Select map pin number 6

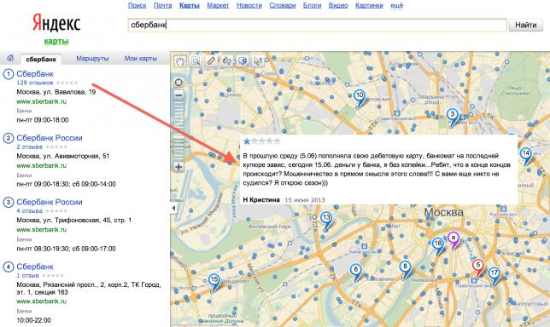[x=355, y=270]
